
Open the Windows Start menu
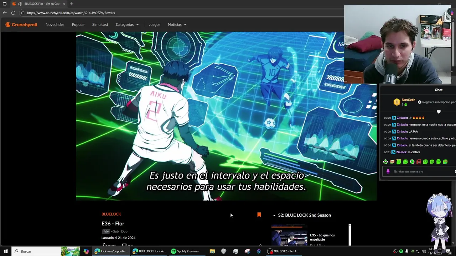click(x=6, y=251)
